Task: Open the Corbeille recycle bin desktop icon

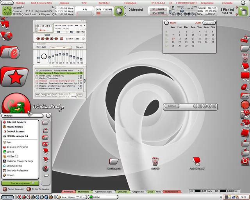Action: click(155, 162)
